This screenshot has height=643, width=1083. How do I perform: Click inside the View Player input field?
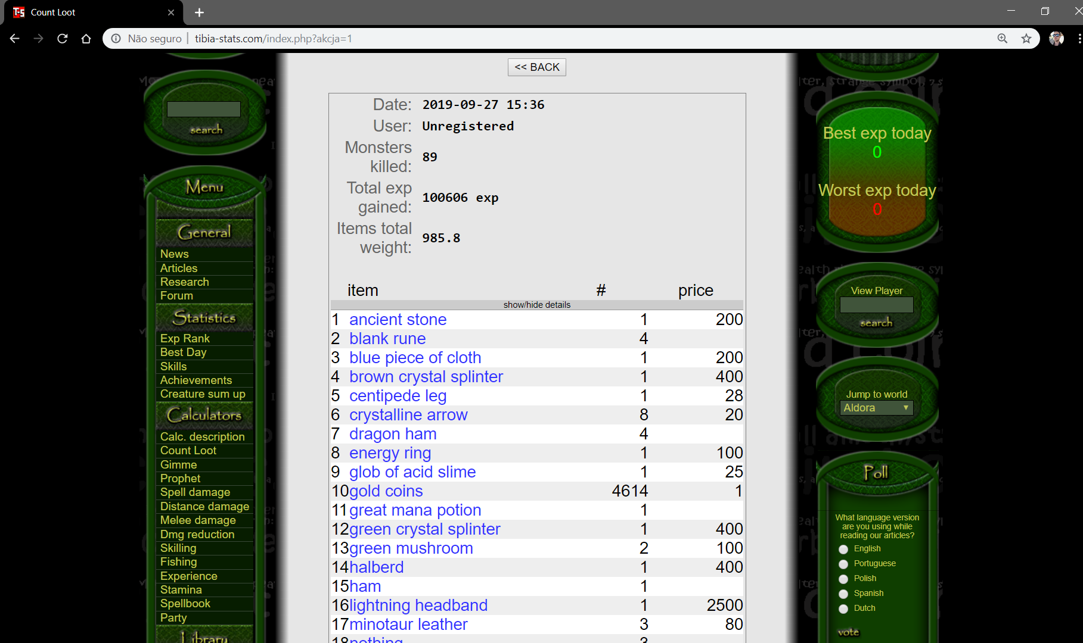876,305
